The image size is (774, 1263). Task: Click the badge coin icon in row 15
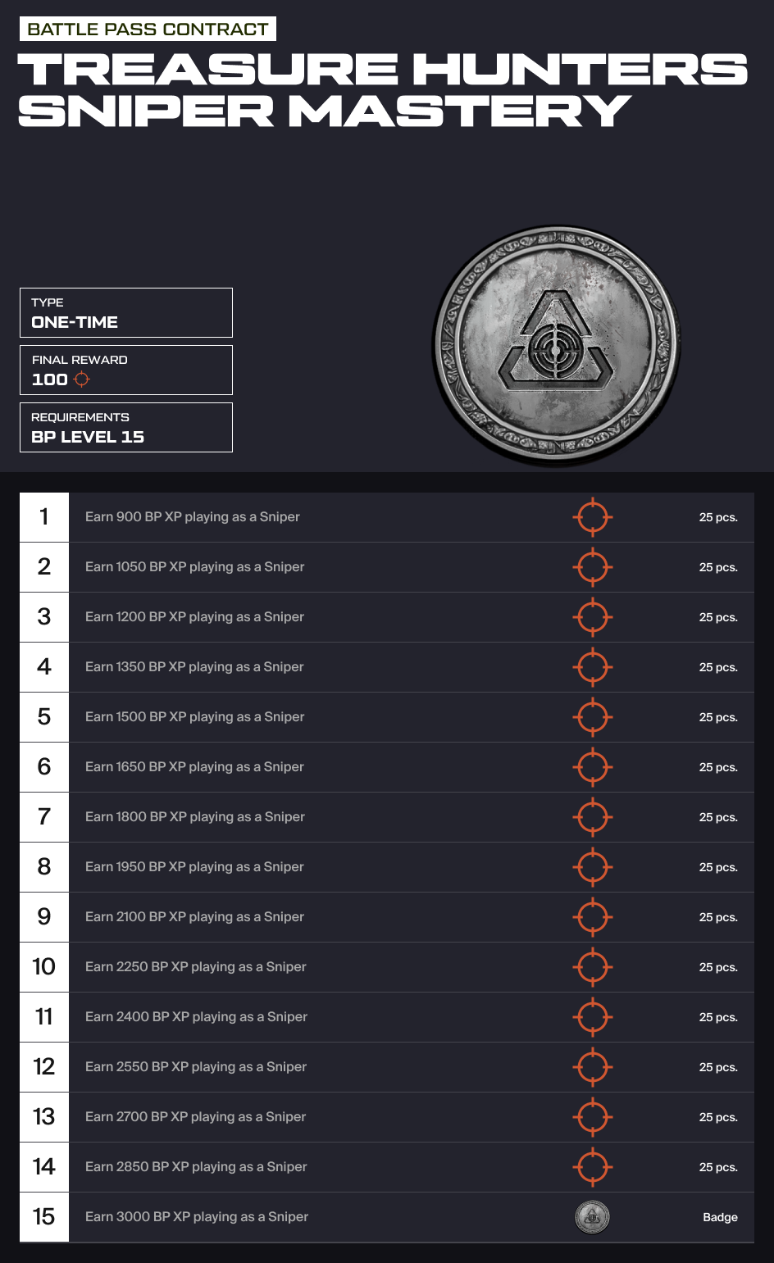pyautogui.click(x=592, y=1217)
